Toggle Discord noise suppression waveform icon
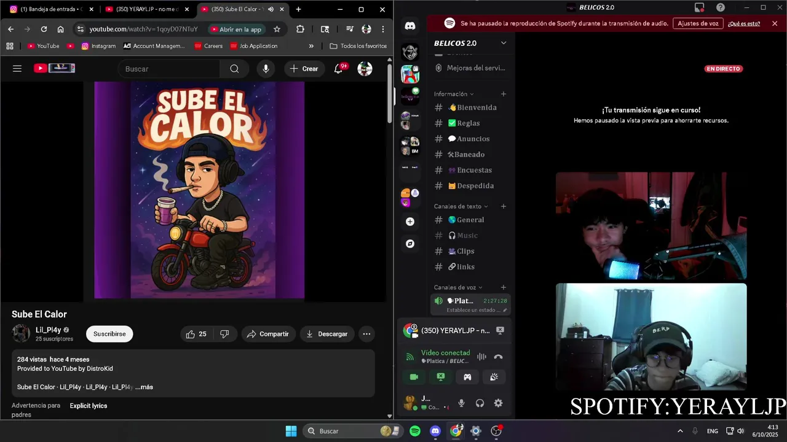The width and height of the screenshot is (787, 442). click(x=481, y=357)
